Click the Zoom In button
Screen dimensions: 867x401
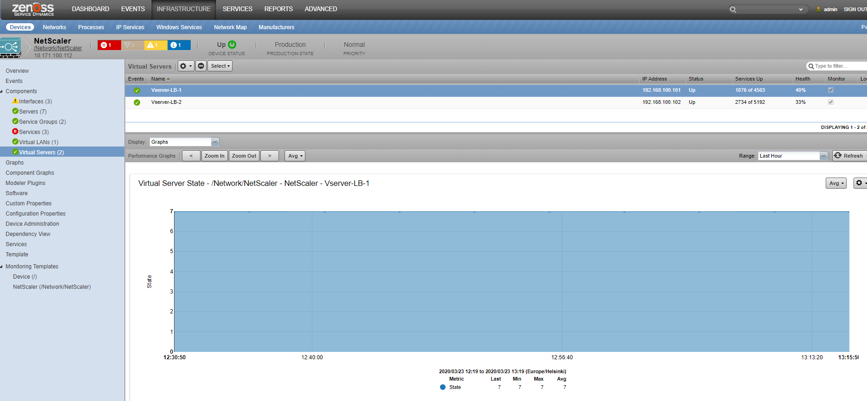(x=214, y=156)
